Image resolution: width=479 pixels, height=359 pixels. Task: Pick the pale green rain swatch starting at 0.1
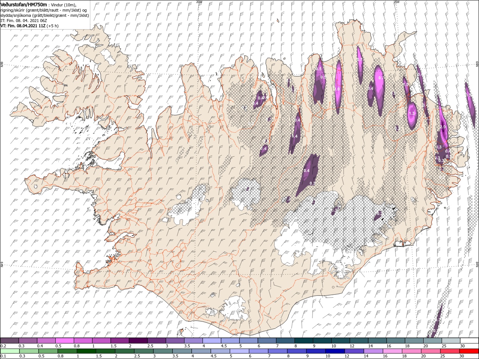pos(10,351)
